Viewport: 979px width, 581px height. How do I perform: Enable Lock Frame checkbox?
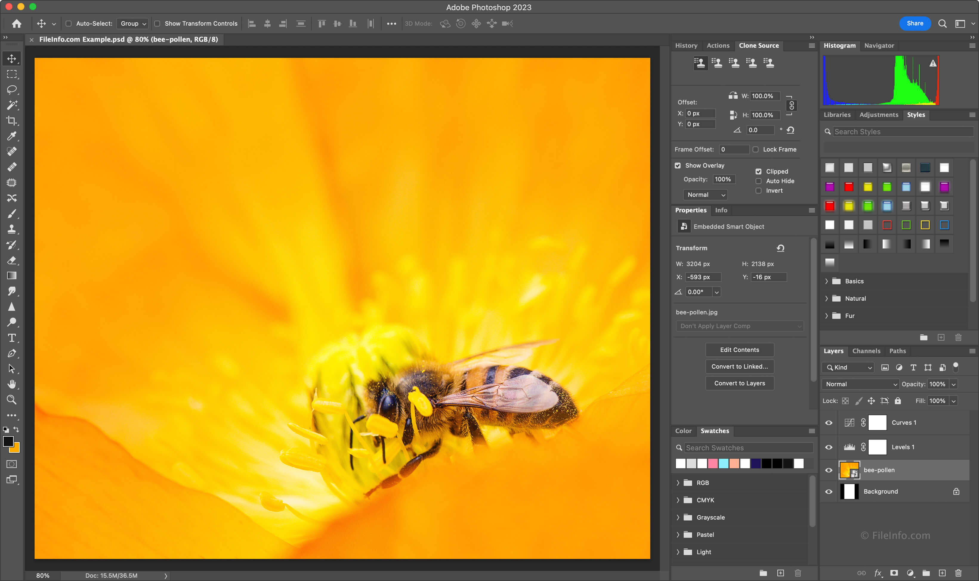click(756, 149)
